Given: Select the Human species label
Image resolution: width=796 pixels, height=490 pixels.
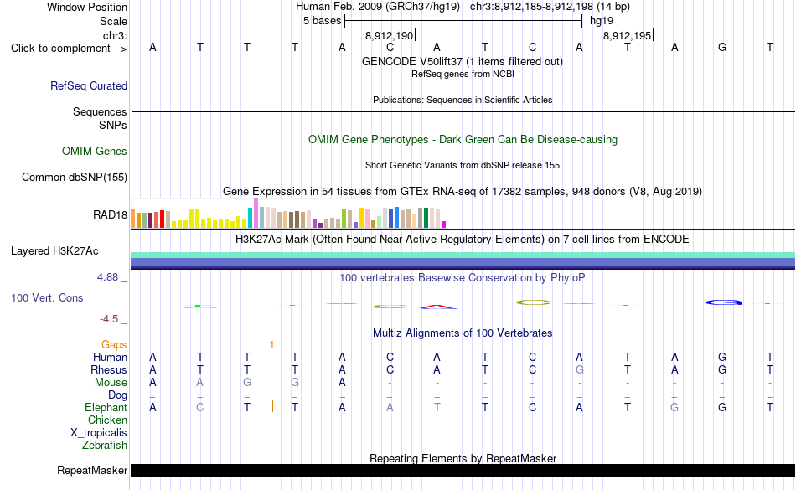Looking at the screenshot, I should click(x=110, y=357).
